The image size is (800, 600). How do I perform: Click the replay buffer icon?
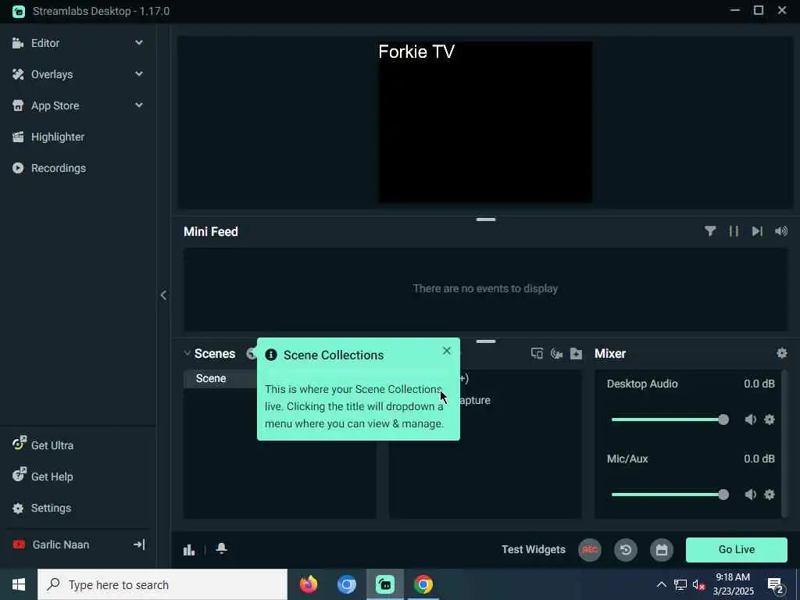point(626,549)
